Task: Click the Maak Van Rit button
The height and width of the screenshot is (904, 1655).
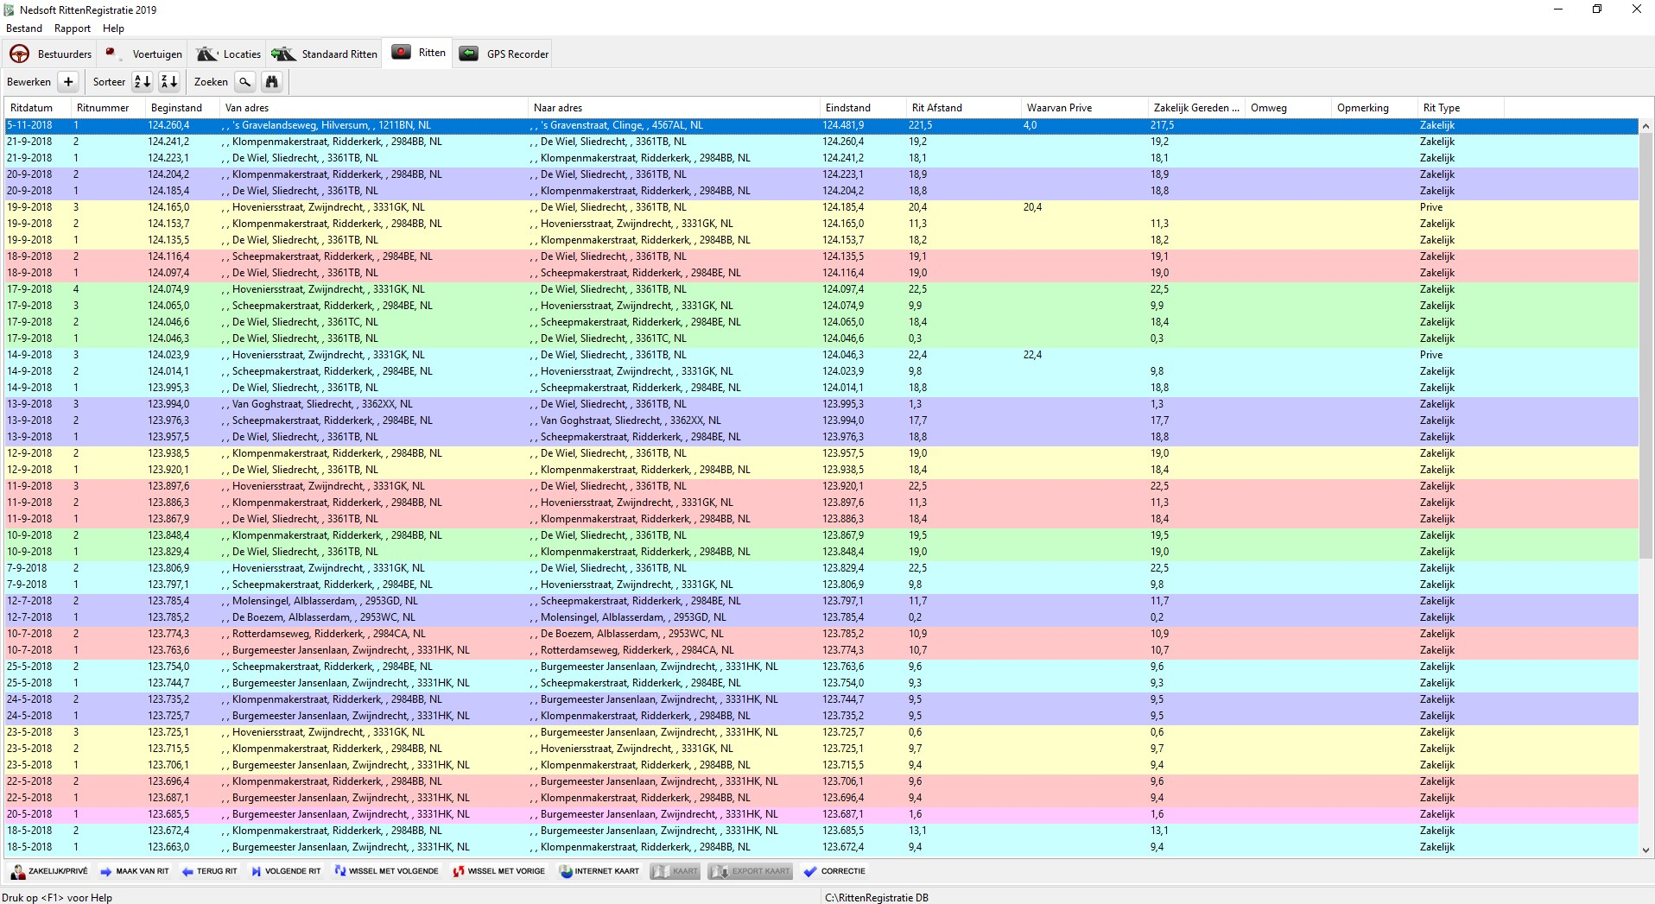Action: [x=135, y=871]
